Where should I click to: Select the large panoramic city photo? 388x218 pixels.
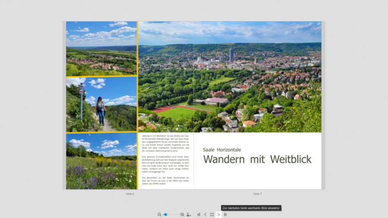(229, 77)
